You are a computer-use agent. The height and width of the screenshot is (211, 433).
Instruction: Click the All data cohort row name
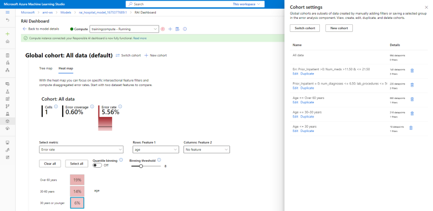(x=298, y=55)
